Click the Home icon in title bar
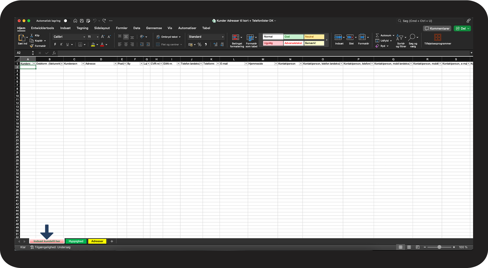Viewport: 488px width, 268px height. pyautogui.click(x=75, y=21)
